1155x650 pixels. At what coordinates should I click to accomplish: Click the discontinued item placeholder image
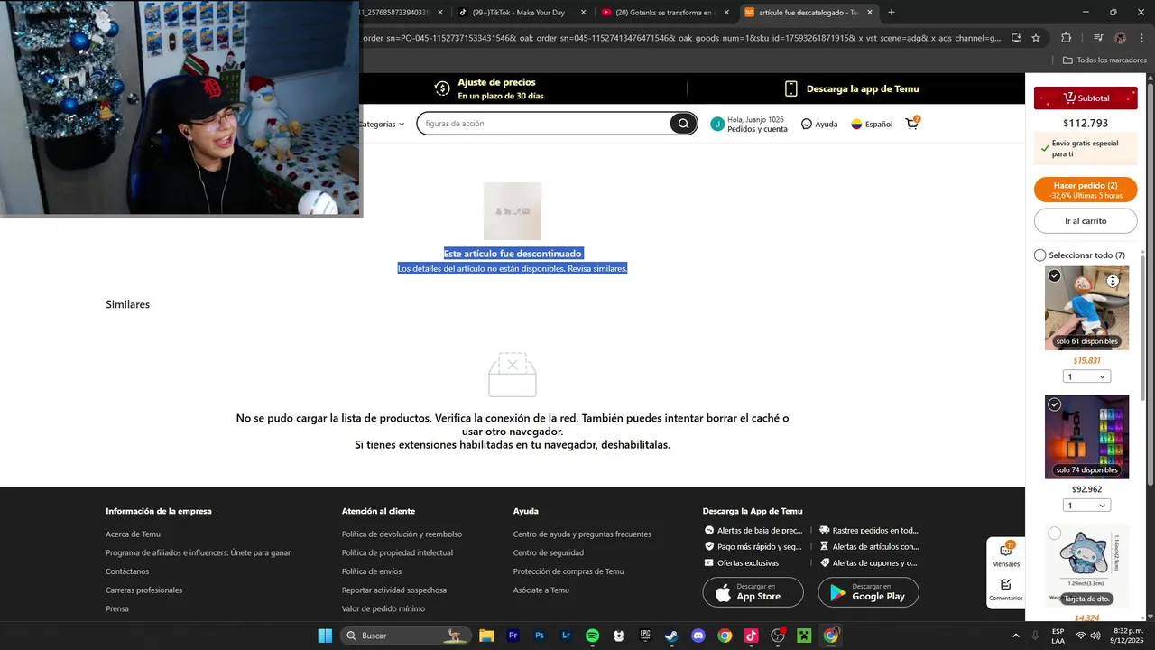pos(513,211)
